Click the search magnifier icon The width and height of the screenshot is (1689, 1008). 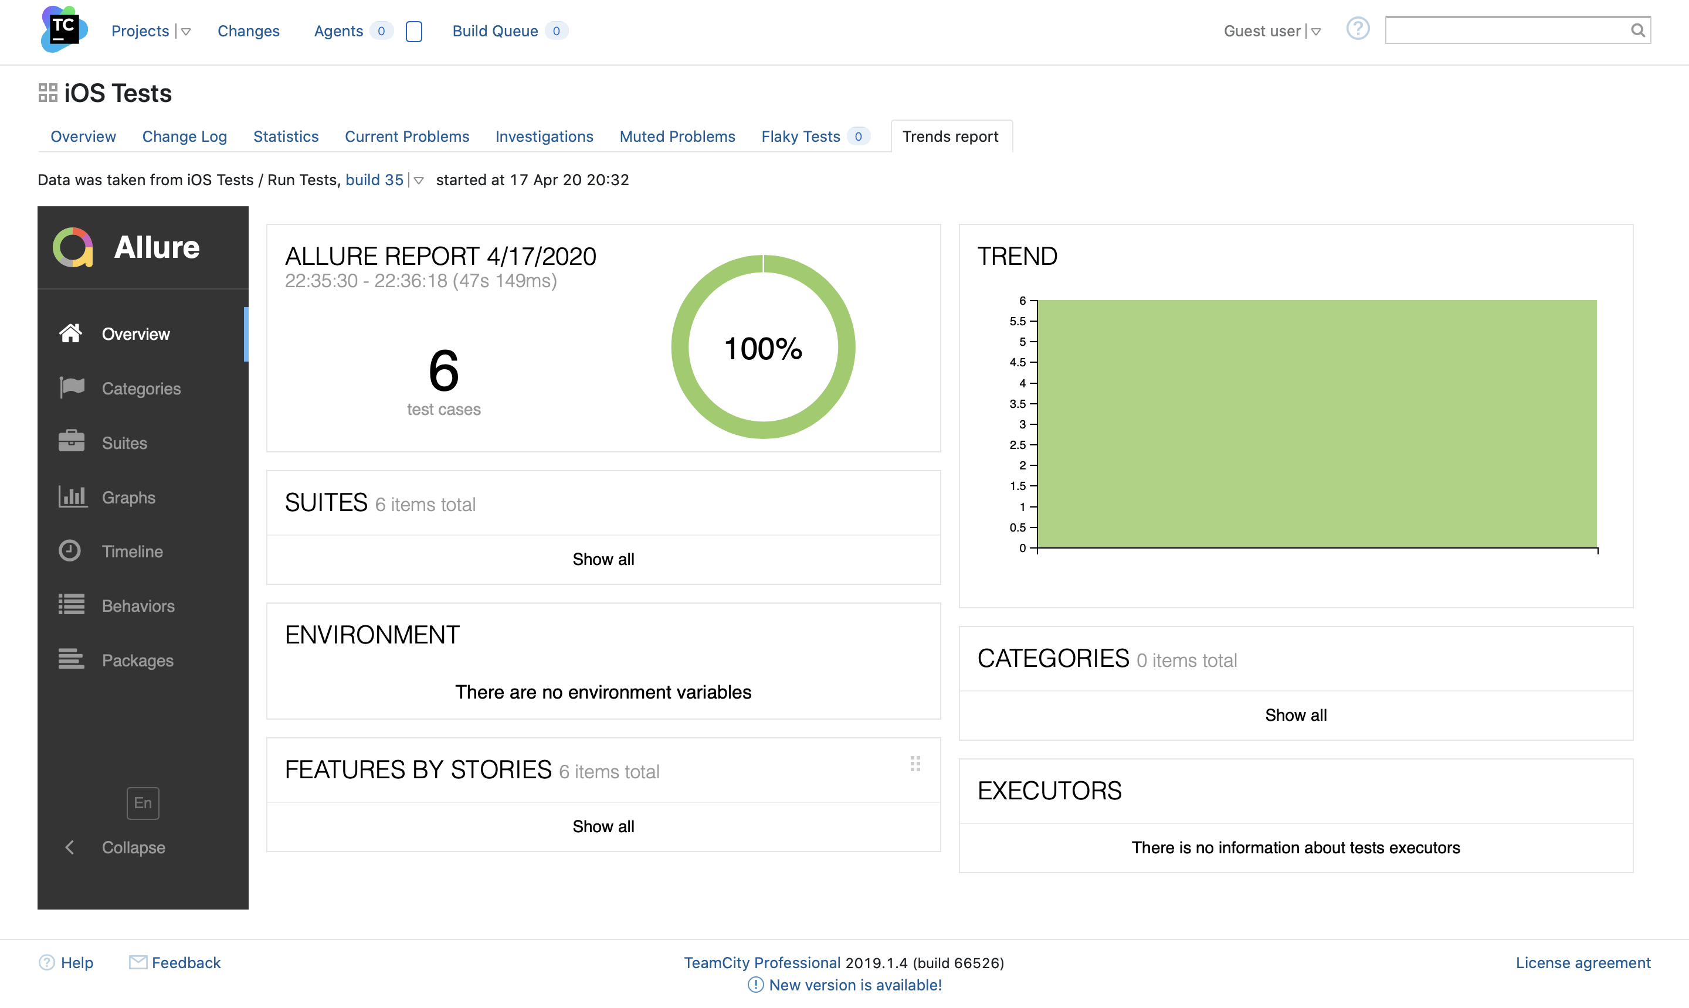[1637, 30]
